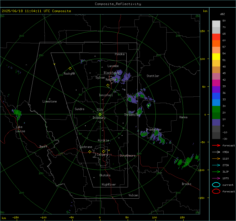Click the Vulcan label

point(133,195)
